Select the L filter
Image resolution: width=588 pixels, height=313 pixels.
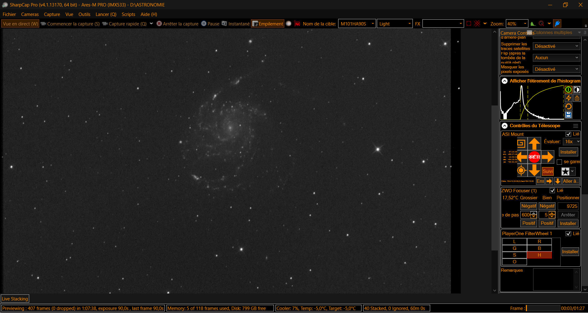[x=514, y=242]
